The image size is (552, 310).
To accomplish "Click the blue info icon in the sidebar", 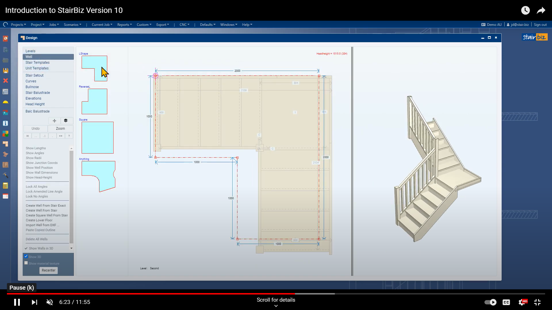I will 5,123.
